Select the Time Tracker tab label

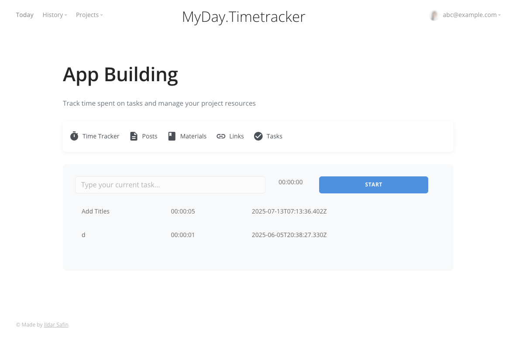[x=101, y=136]
